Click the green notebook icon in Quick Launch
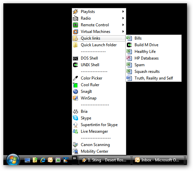The width and height of the screenshot is (193, 171). 58,160
